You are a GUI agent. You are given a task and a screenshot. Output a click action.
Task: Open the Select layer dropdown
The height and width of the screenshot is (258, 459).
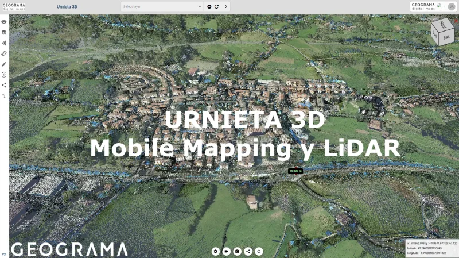(x=162, y=6)
